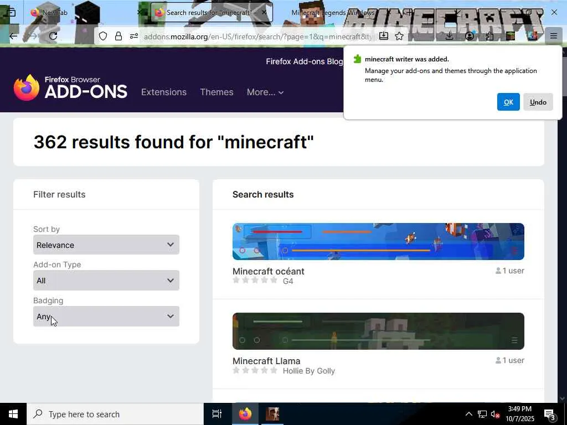Open the Minecraft océant result title

(x=268, y=271)
